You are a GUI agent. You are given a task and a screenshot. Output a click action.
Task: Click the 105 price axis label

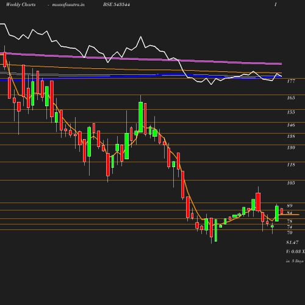[291, 183]
